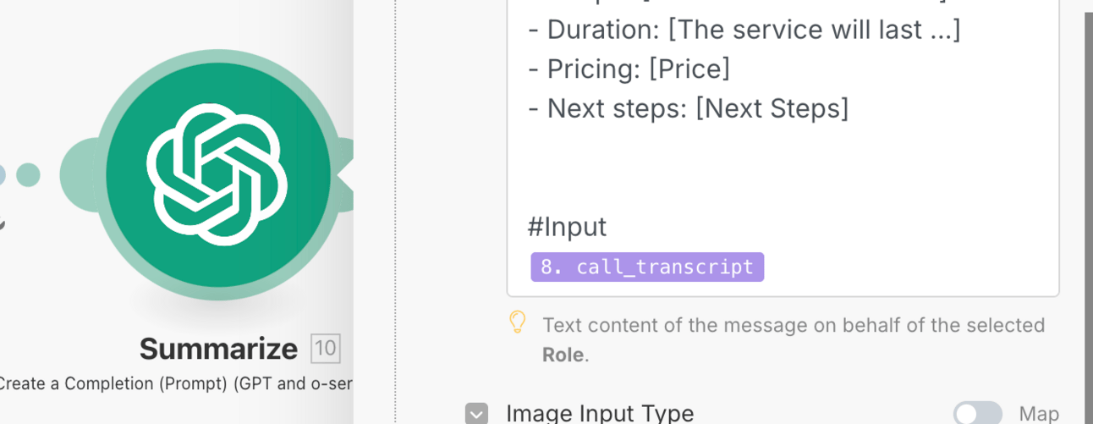Click the #Input heading in message text

click(x=567, y=226)
